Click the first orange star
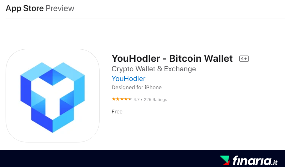This screenshot has height=167, width=285. (x=114, y=99)
